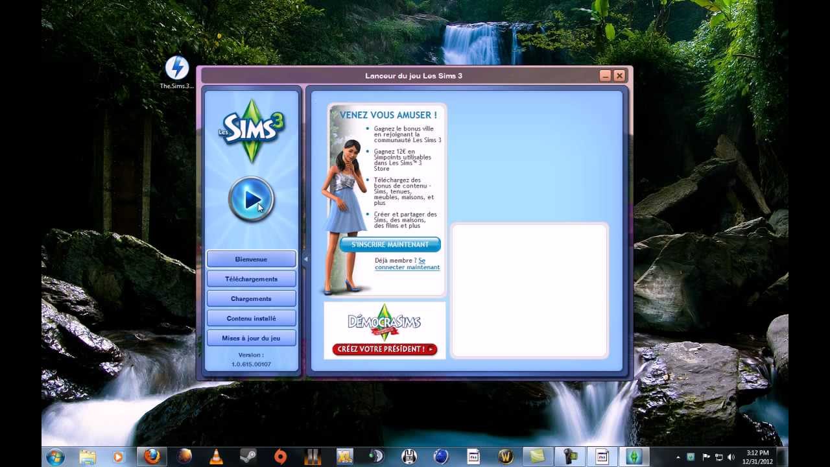Screen dimensions: 830x467
Task: Click the Show desktop button
Action: [x=783, y=457]
